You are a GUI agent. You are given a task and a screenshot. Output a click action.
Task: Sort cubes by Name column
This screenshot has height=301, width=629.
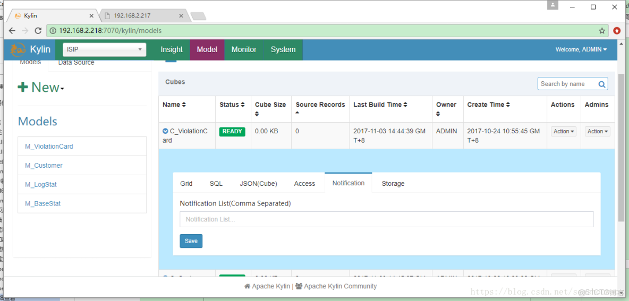[x=174, y=105]
